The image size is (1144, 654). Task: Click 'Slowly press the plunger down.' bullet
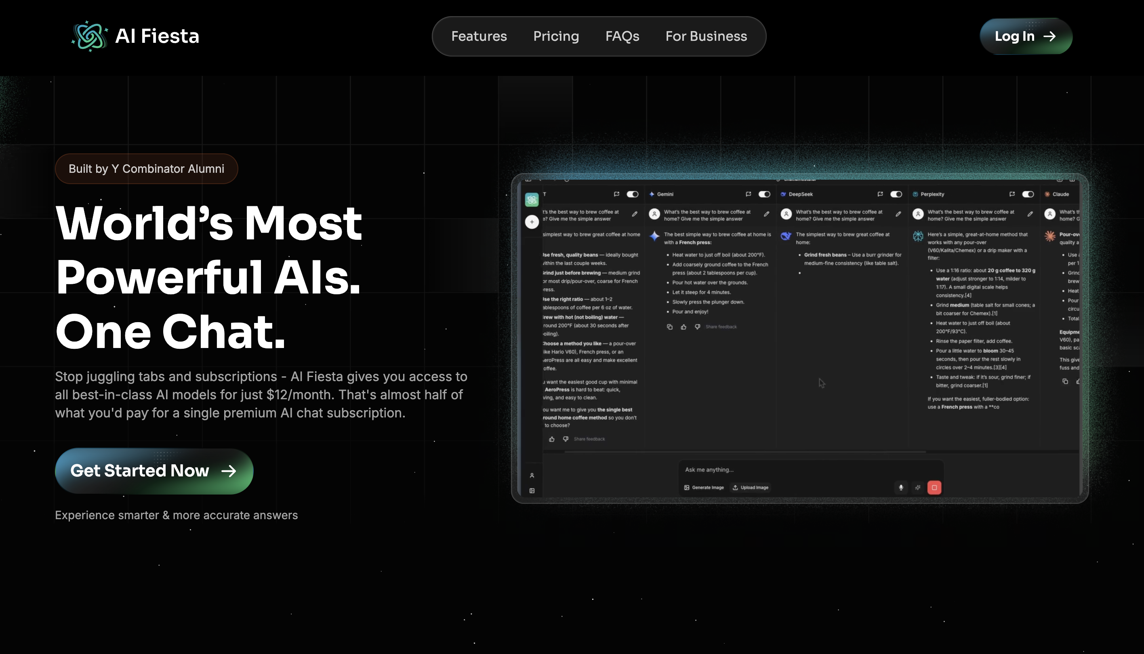(x=708, y=302)
